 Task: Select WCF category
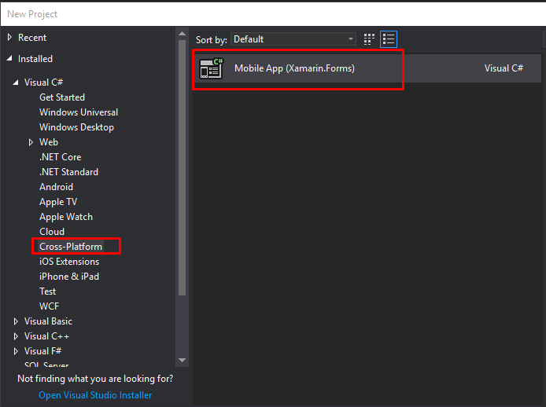[x=49, y=306]
